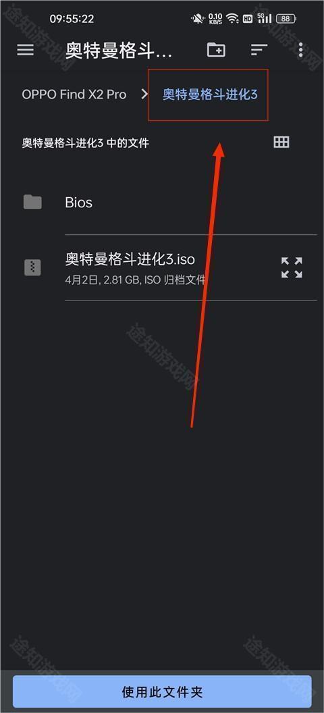Tap the Wi-Fi status bar icon
Viewport: 324px width, 713px height.
coord(233,19)
